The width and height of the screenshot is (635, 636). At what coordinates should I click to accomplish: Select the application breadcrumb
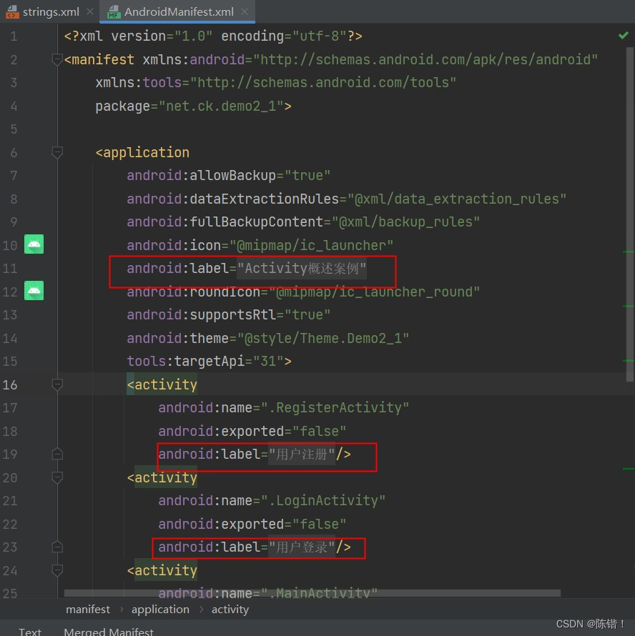(x=160, y=610)
